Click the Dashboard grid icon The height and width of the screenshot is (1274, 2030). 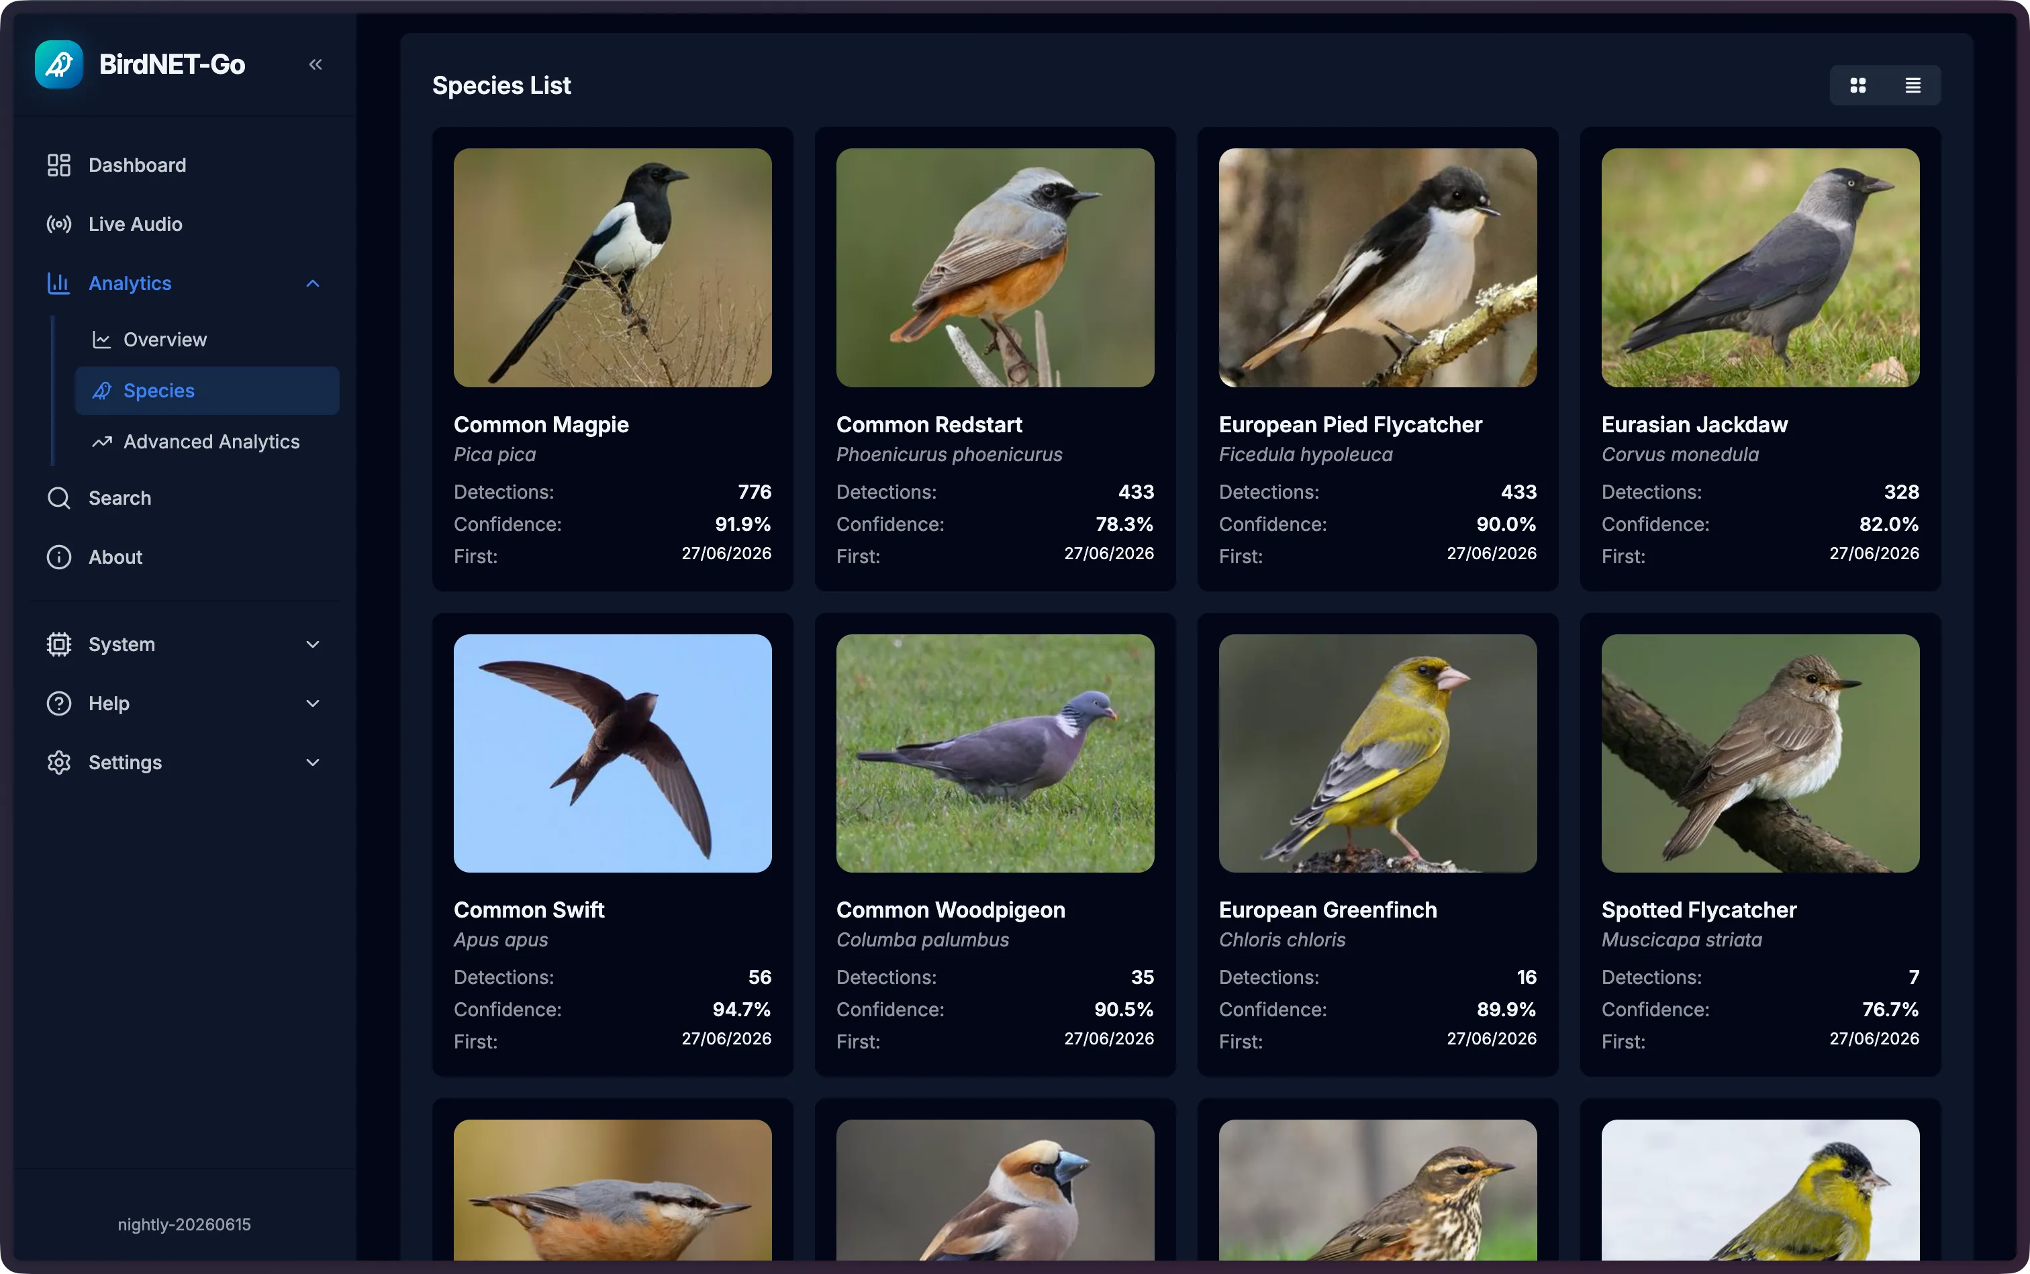(x=58, y=165)
